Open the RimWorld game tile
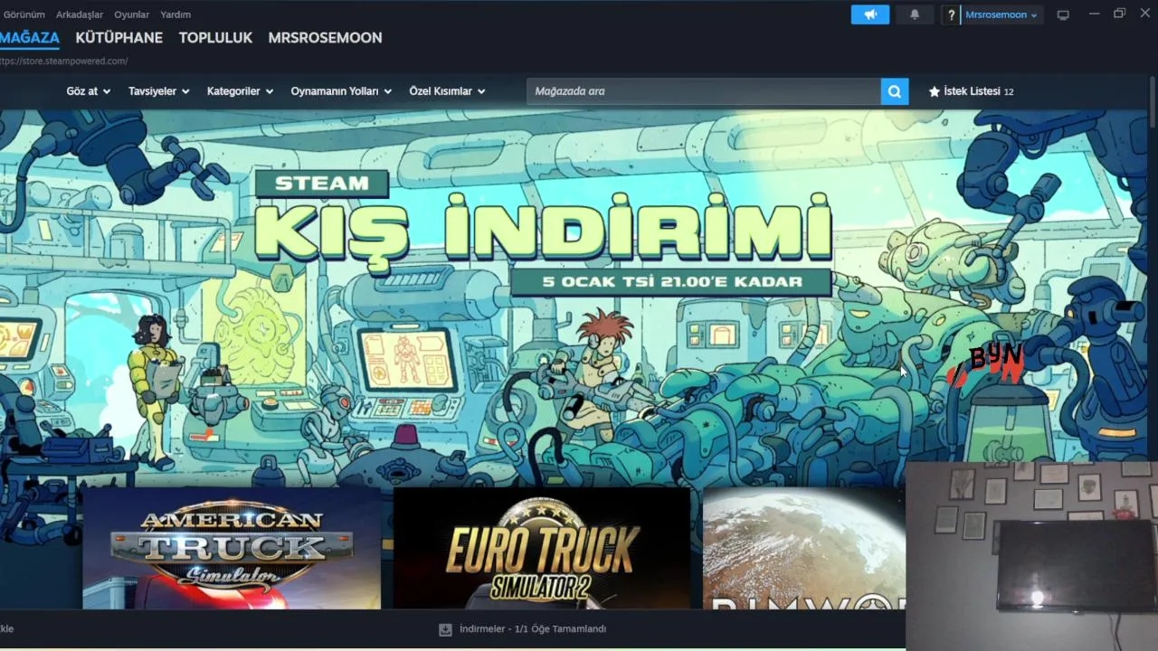Image resolution: width=1158 pixels, height=651 pixels. click(x=803, y=548)
